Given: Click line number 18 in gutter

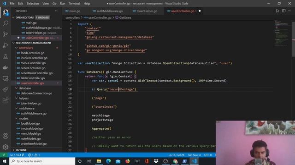Looking at the screenshot, I should pos(70,89).
